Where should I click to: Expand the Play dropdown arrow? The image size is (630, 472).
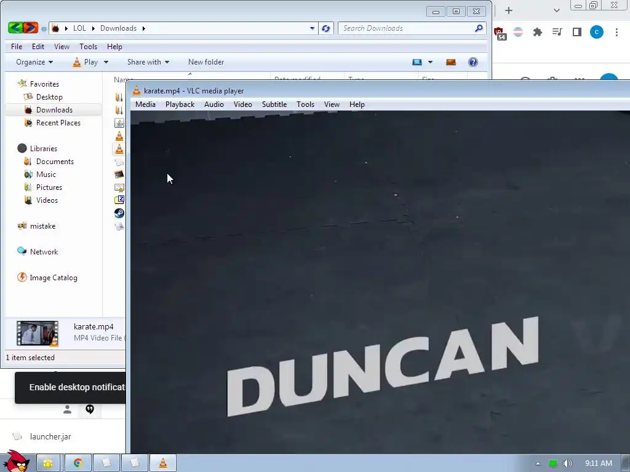pos(106,62)
